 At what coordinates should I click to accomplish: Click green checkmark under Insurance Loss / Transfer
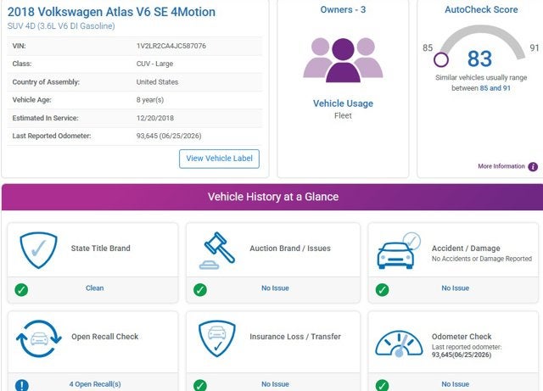(x=200, y=385)
